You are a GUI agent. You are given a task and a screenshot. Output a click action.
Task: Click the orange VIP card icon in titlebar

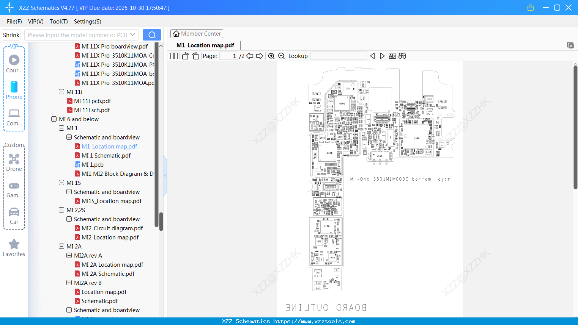[531, 7]
